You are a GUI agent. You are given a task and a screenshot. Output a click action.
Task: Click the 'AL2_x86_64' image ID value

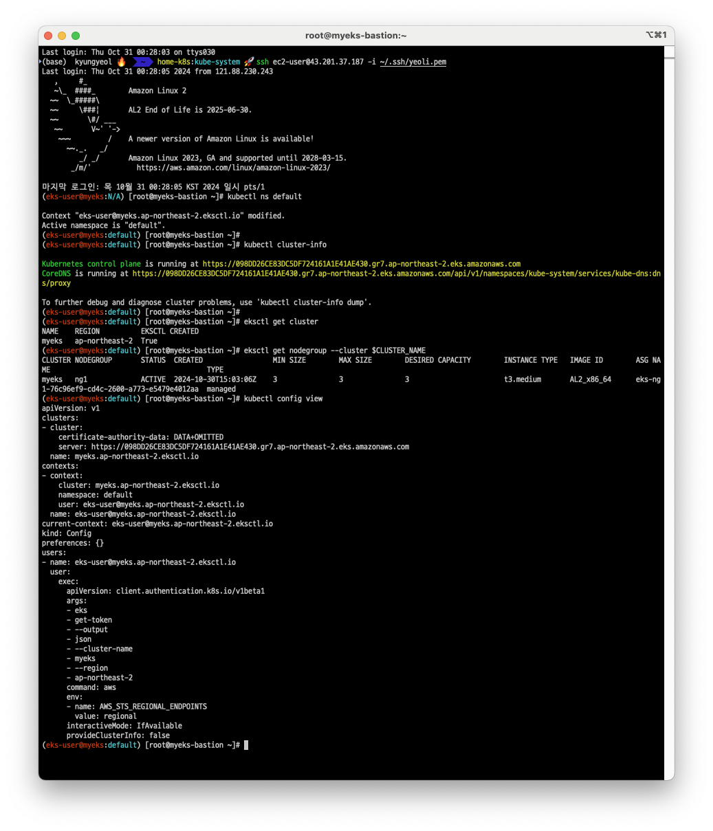[x=591, y=379]
